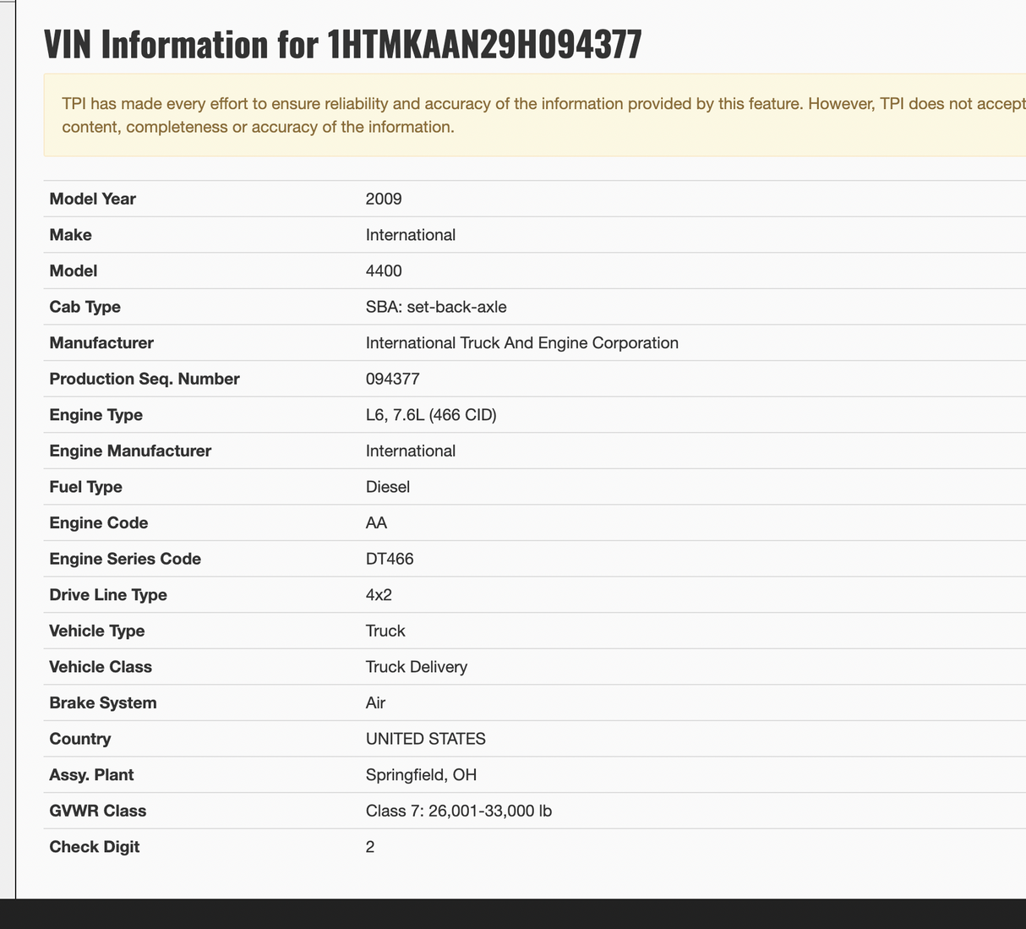Click the VIN Information page heading
Viewport: 1026px width, 929px height.
342,45
